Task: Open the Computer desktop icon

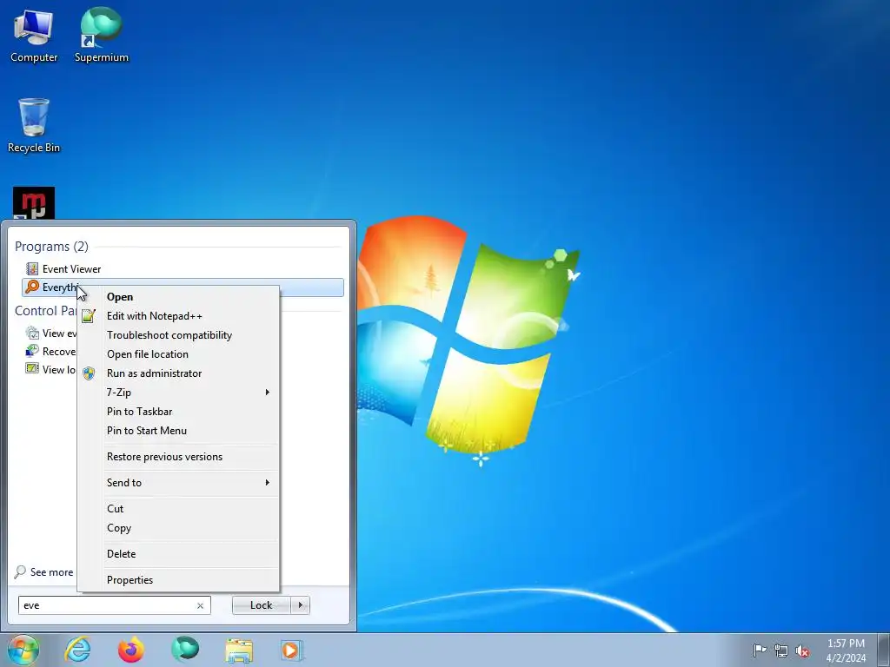Action: (x=34, y=36)
